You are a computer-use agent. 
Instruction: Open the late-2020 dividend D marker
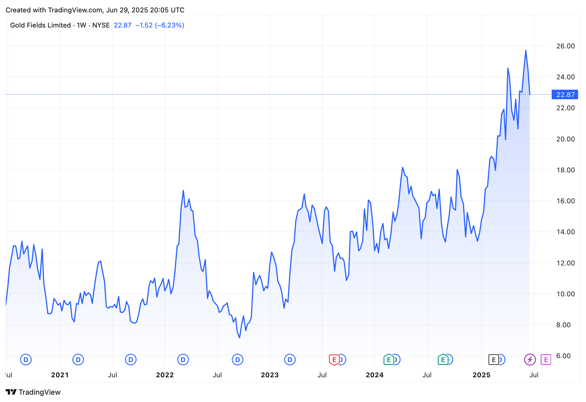point(26,360)
